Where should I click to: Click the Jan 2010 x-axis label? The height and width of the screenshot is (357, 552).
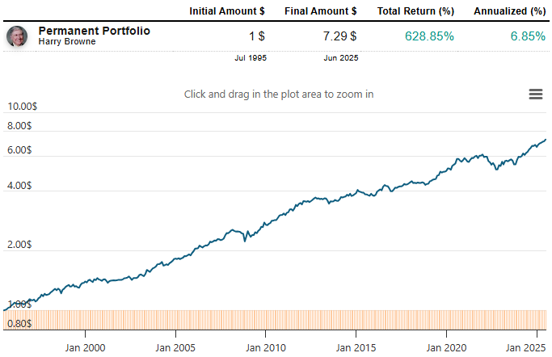point(266,347)
